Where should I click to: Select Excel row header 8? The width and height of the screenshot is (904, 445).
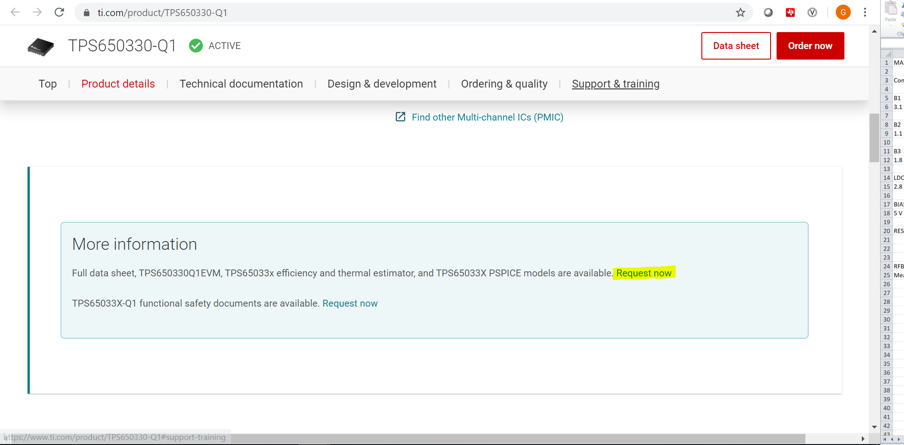(x=887, y=125)
